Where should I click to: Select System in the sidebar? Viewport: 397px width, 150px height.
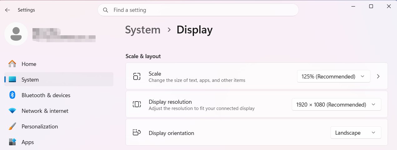59,79
